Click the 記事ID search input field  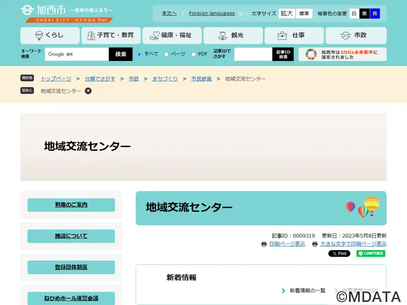[253, 54]
